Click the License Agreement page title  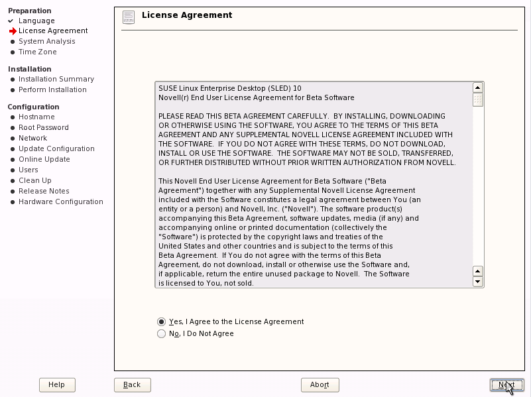pos(187,15)
